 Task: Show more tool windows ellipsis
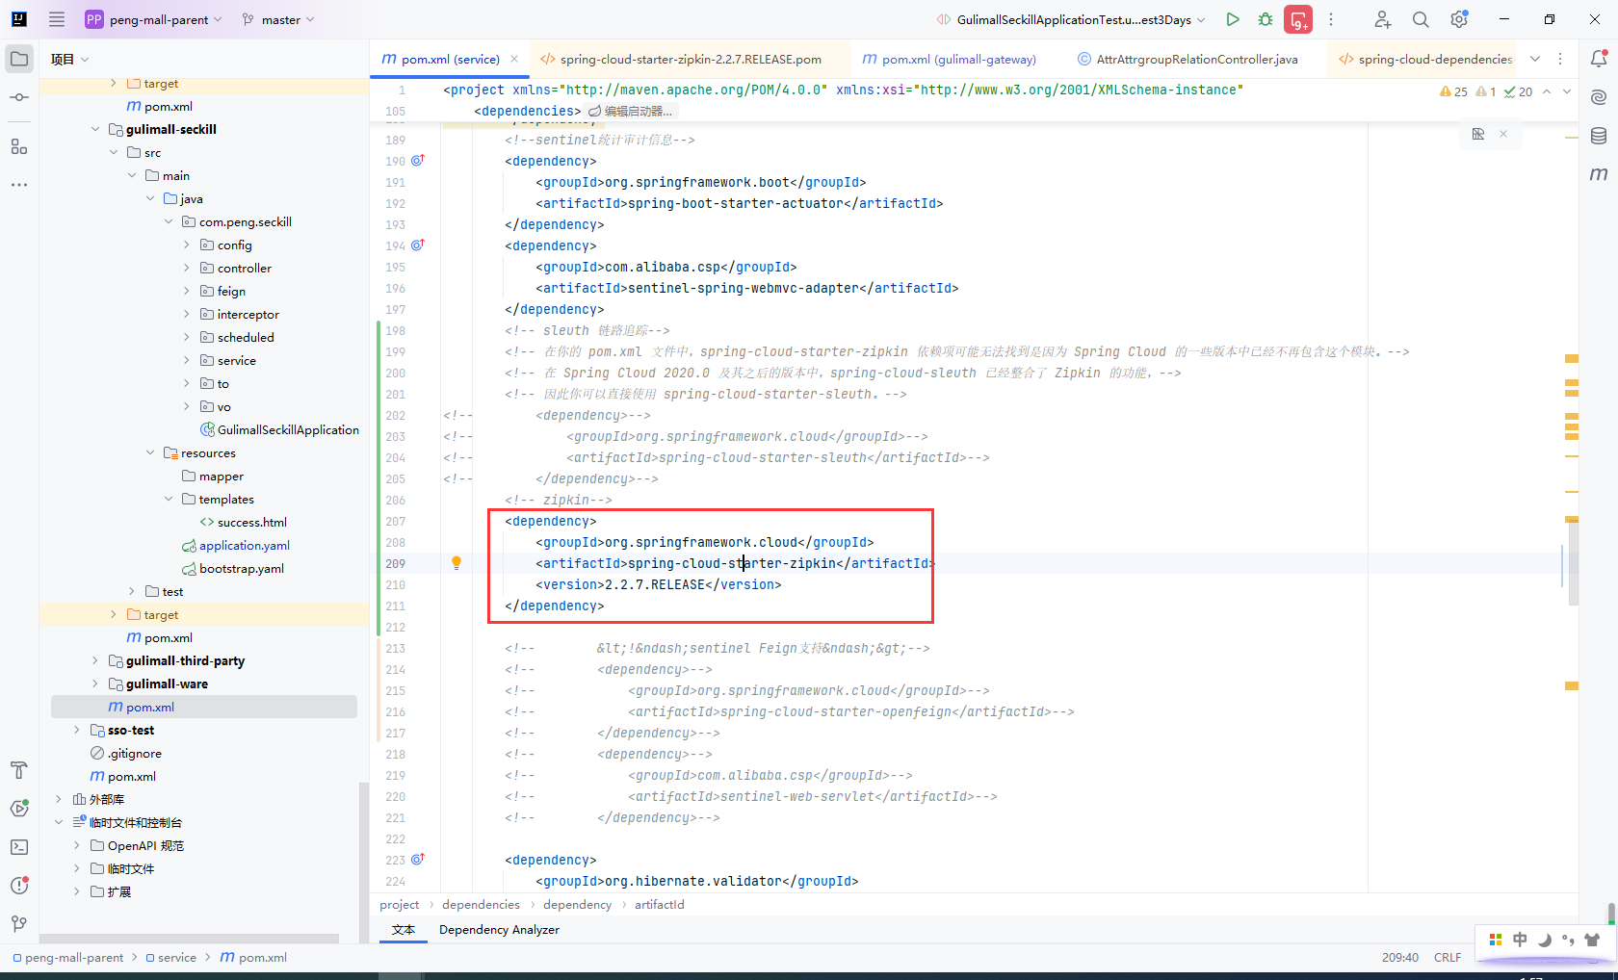pyautogui.click(x=19, y=184)
